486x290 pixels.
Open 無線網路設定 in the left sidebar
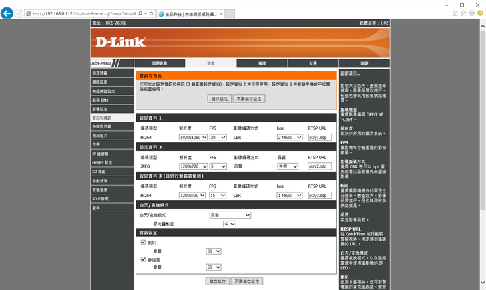pos(103,91)
